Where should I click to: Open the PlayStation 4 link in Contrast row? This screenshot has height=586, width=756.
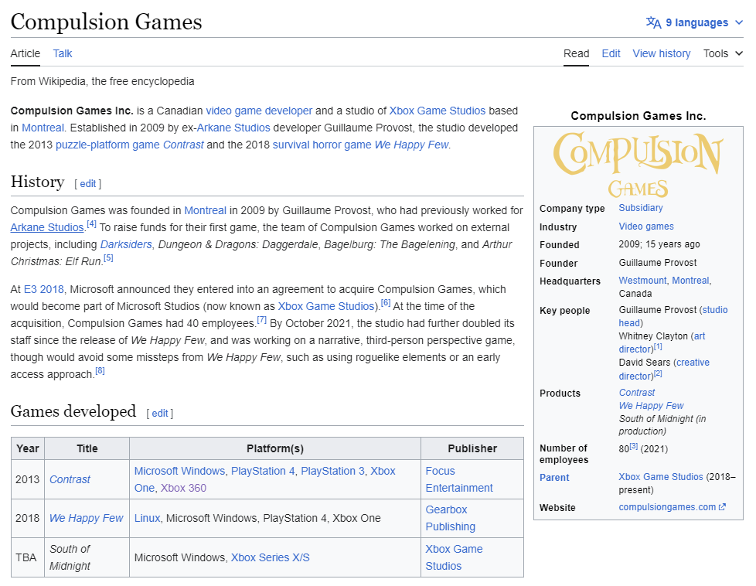tap(264, 472)
